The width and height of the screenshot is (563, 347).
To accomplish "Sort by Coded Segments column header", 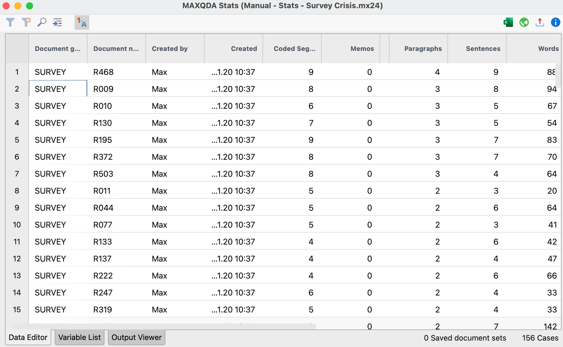I will coord(294,49).
